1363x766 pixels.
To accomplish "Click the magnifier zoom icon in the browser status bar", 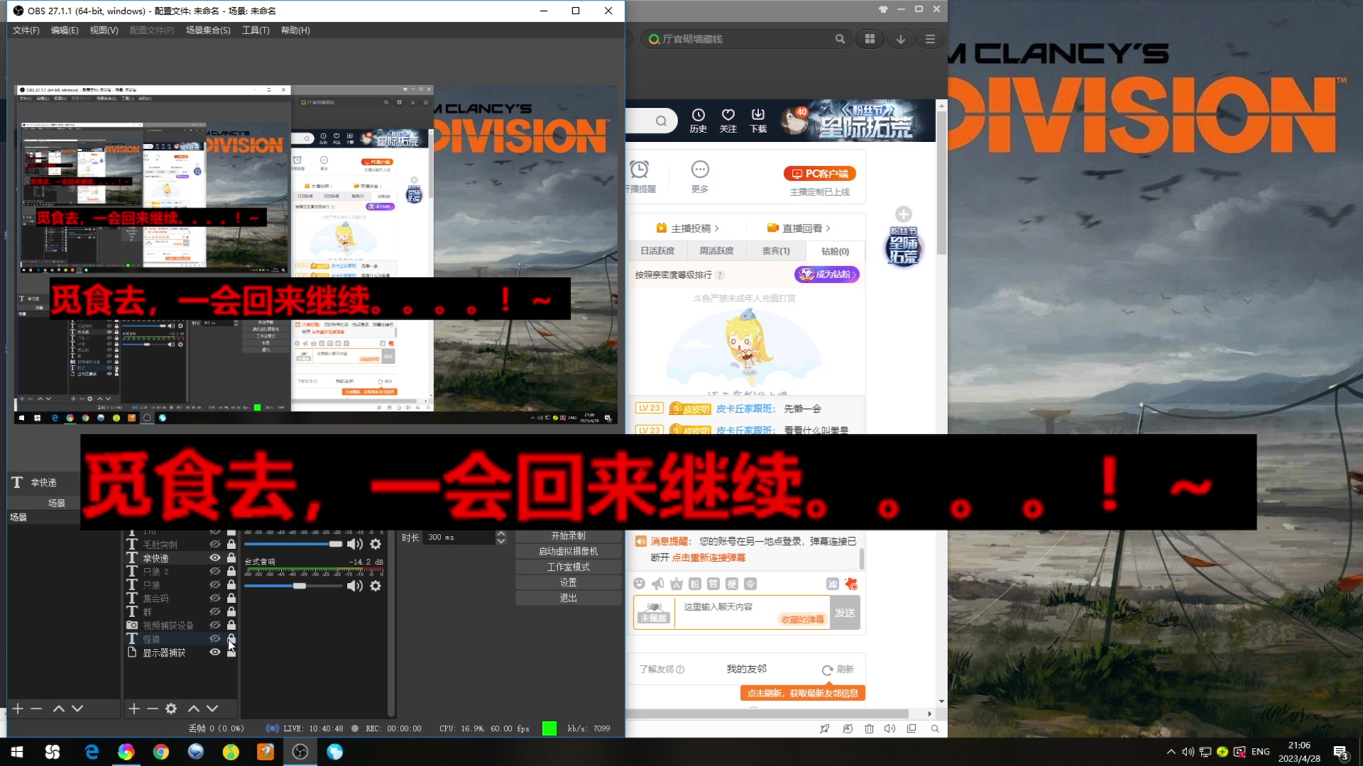I will [x=935, y=728].
